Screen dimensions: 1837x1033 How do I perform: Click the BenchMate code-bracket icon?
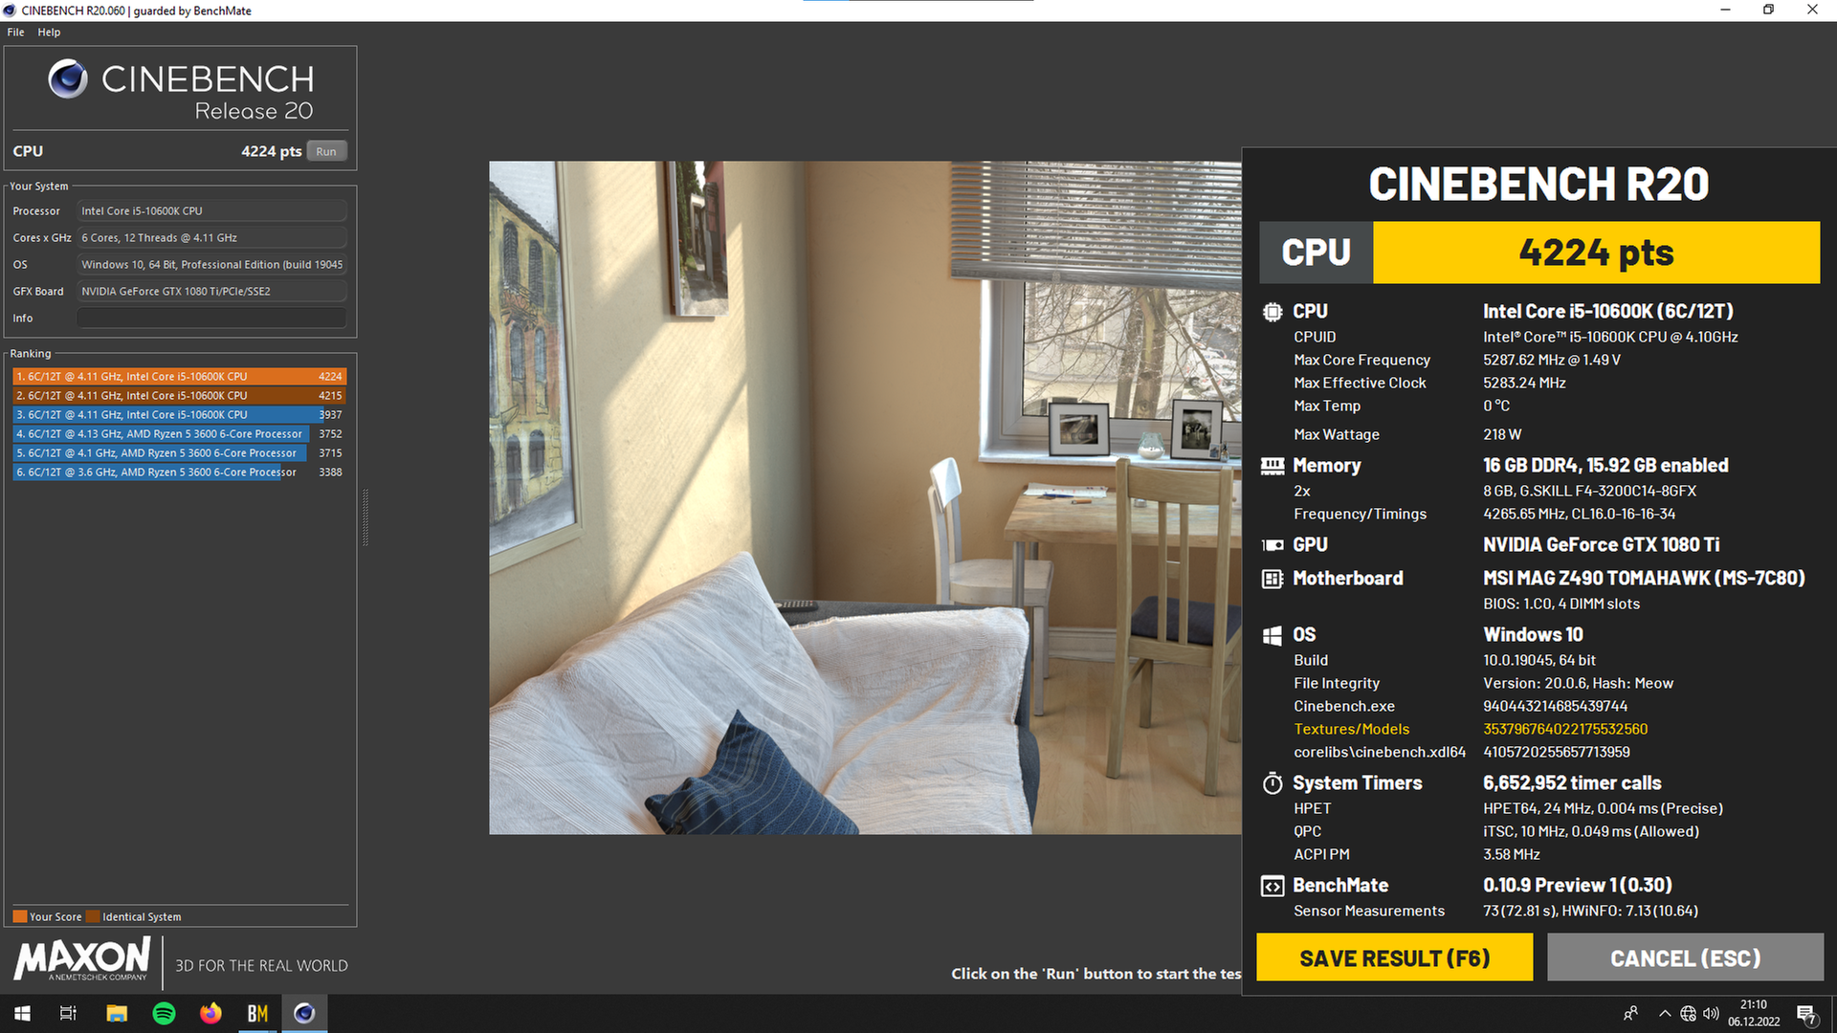pos(1273,887)
